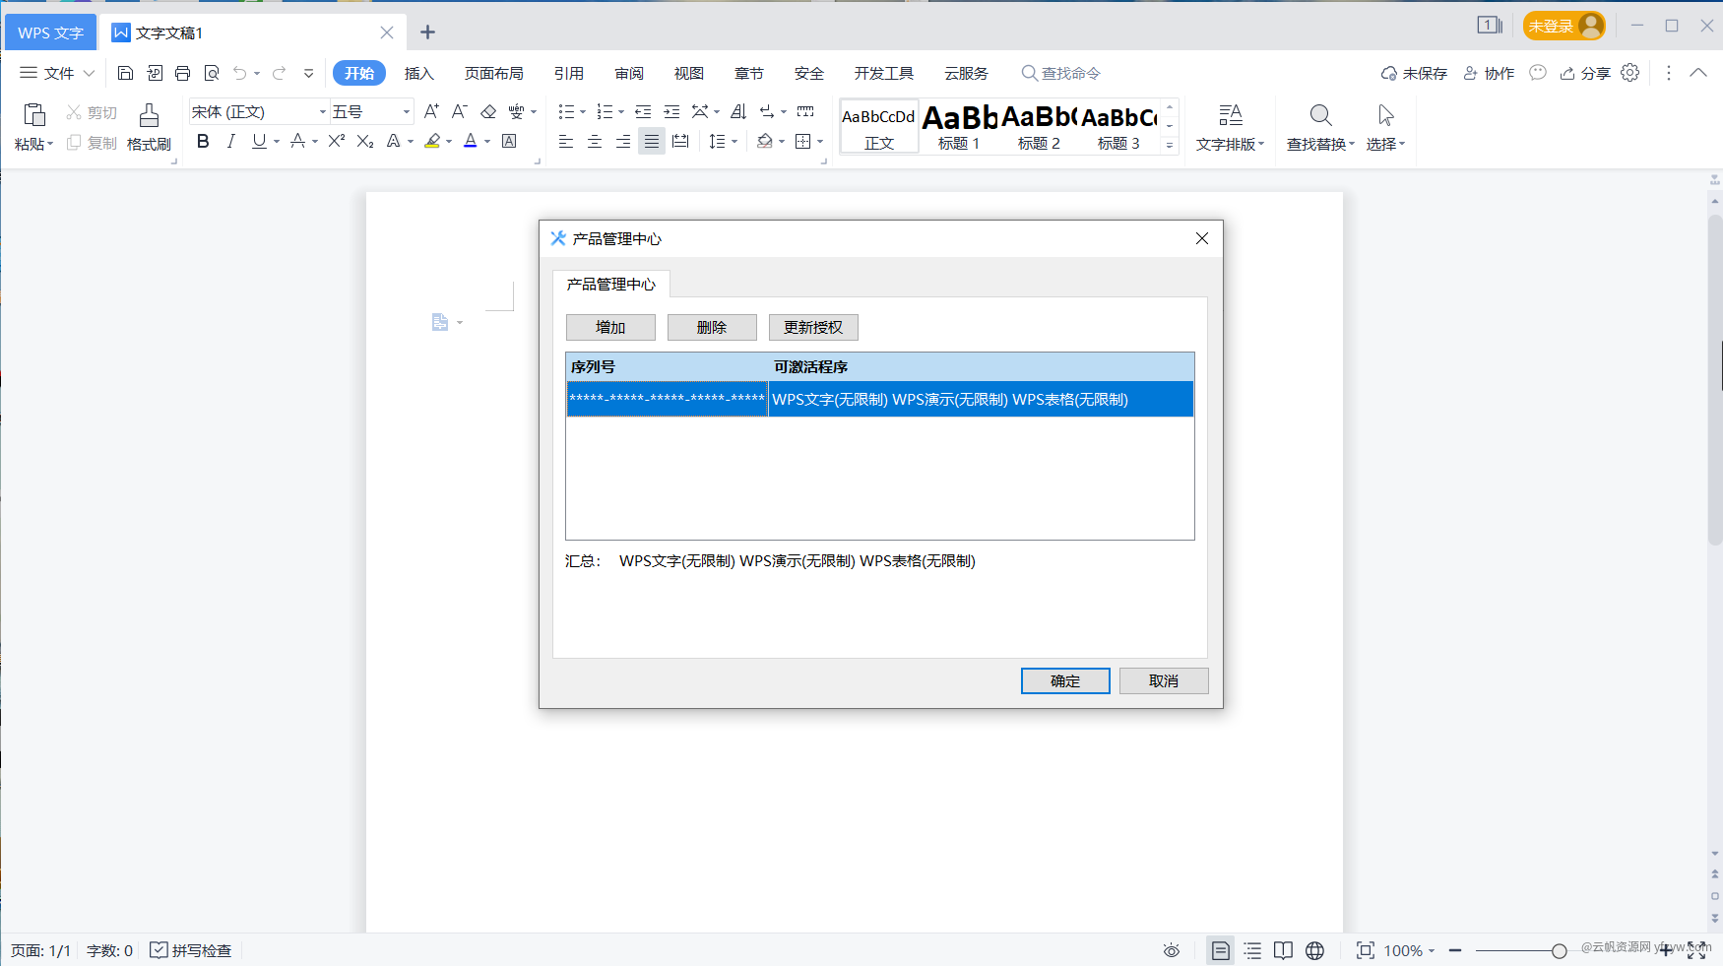This screenshot has width=1723, height=966.
Task: Switch to the Review (审阅) tab
Action: 629,73
